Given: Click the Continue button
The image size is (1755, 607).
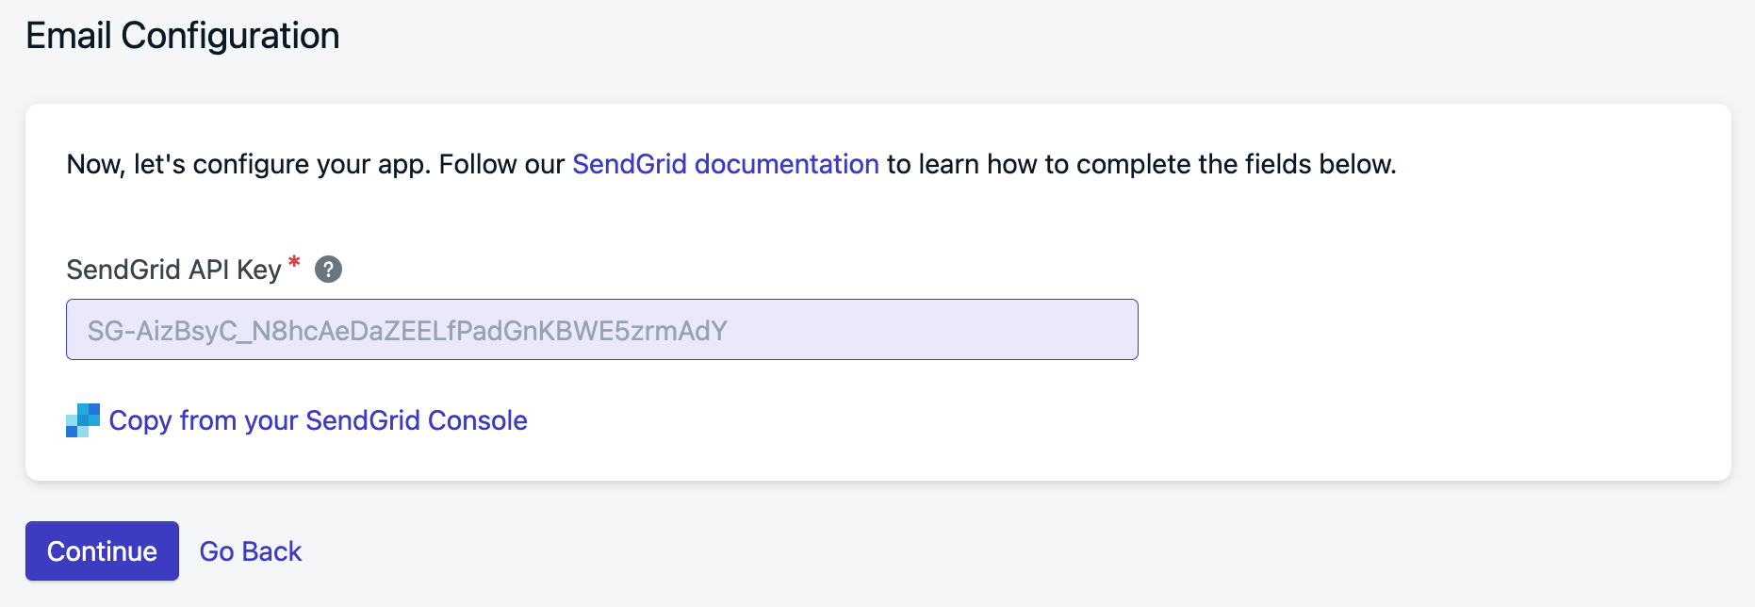Looking at the screenshot, I should [102, 550].
